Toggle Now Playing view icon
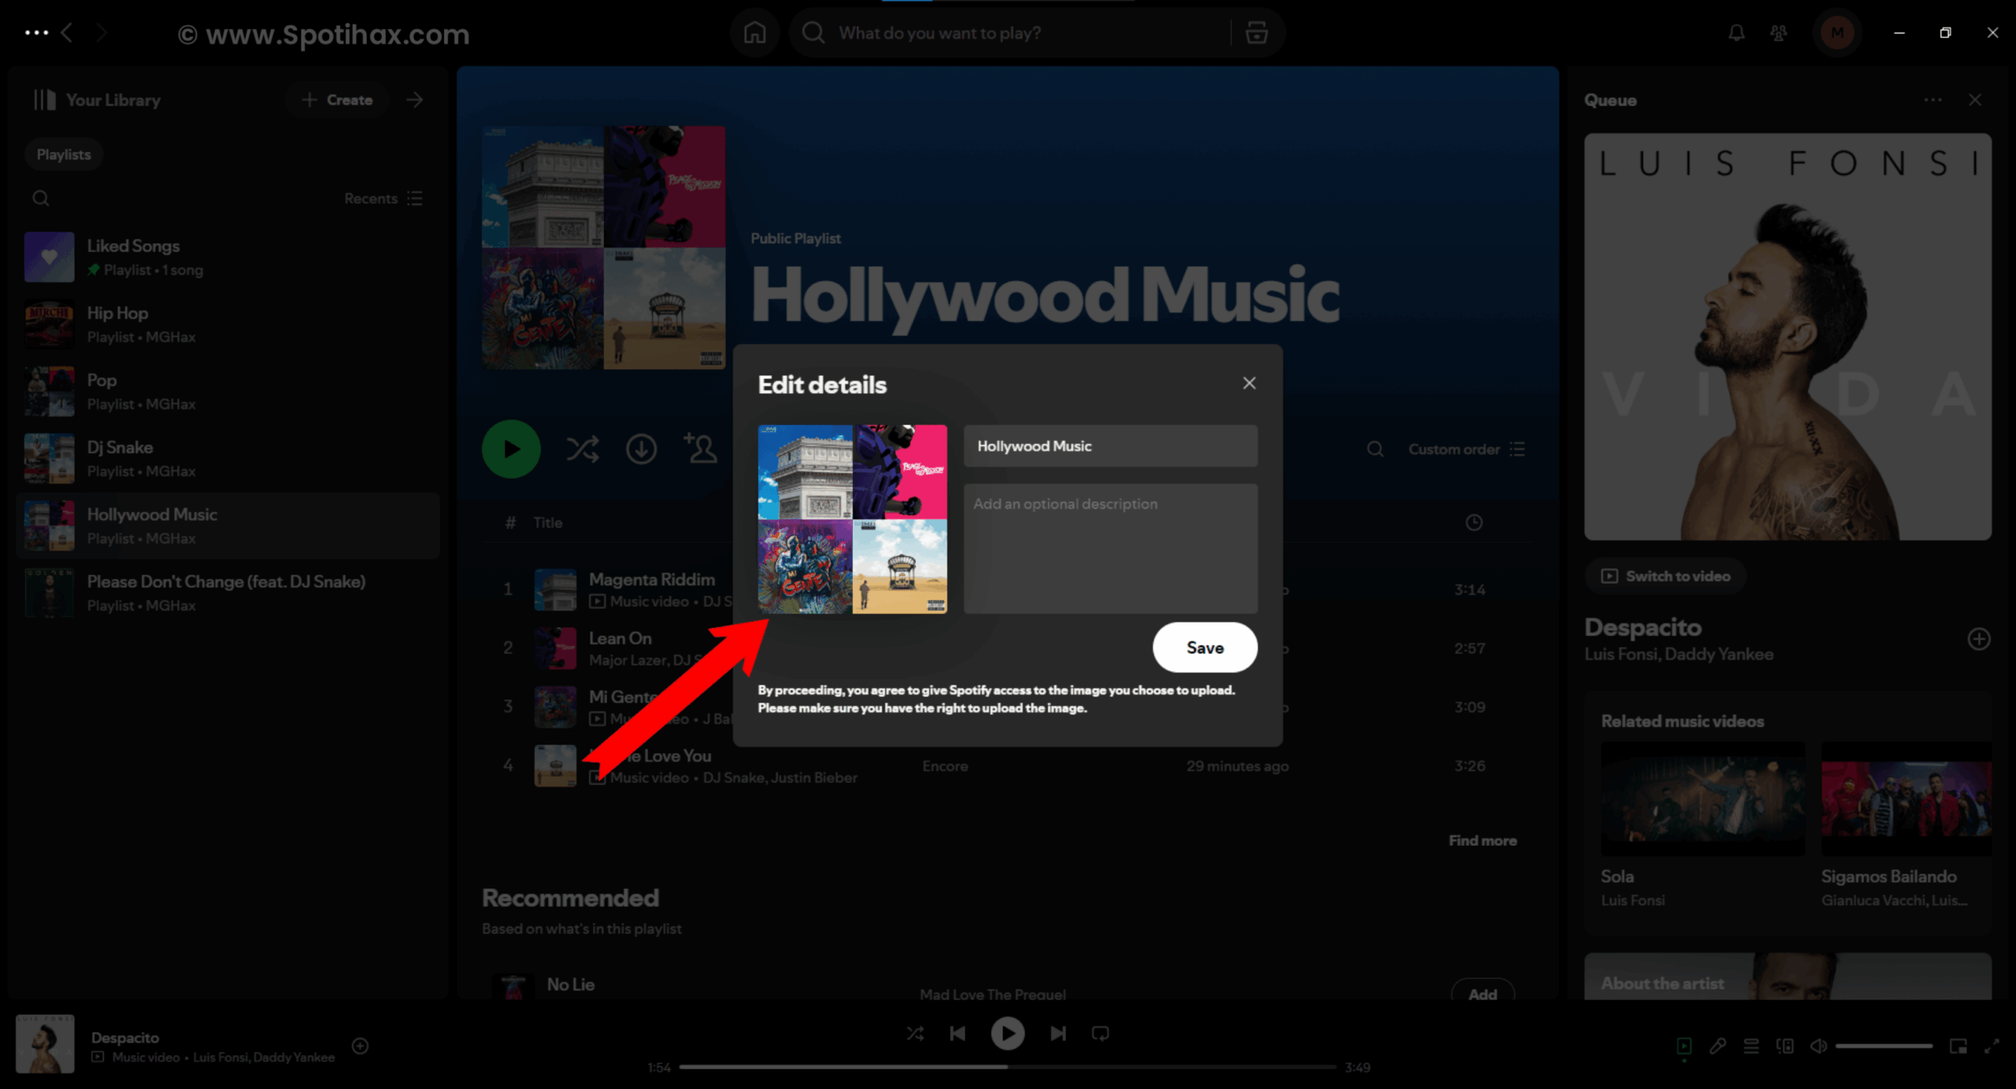The height and width of the screenshot is (1089, 2016). point(1684,1046)
